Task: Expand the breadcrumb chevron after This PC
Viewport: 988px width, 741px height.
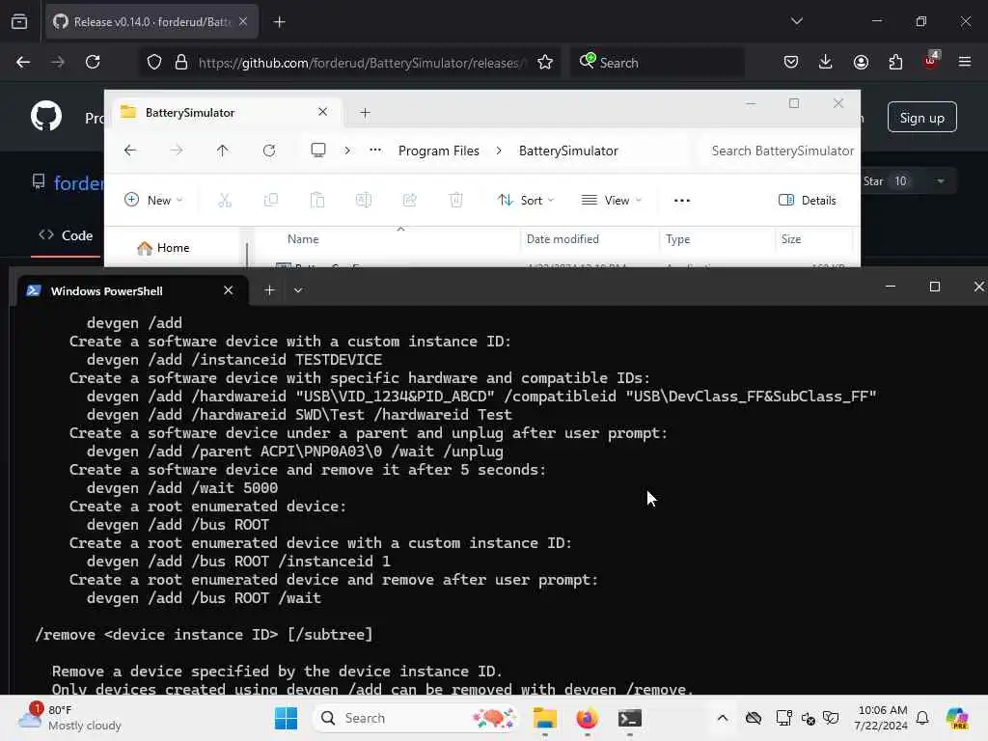Action: pyautogui.click(x=347, y=151)
